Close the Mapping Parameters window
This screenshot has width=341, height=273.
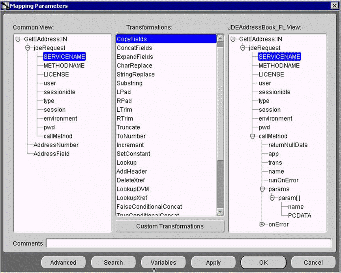pos(334,6)
